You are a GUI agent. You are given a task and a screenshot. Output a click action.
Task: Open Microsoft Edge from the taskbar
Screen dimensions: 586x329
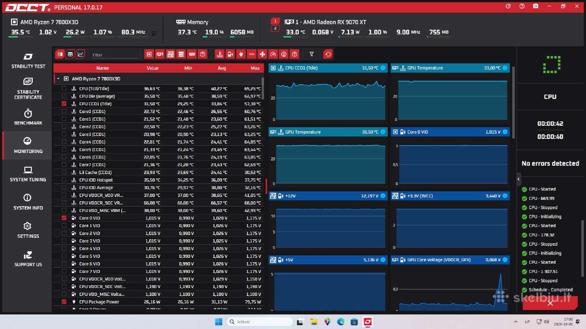point(340,322)
